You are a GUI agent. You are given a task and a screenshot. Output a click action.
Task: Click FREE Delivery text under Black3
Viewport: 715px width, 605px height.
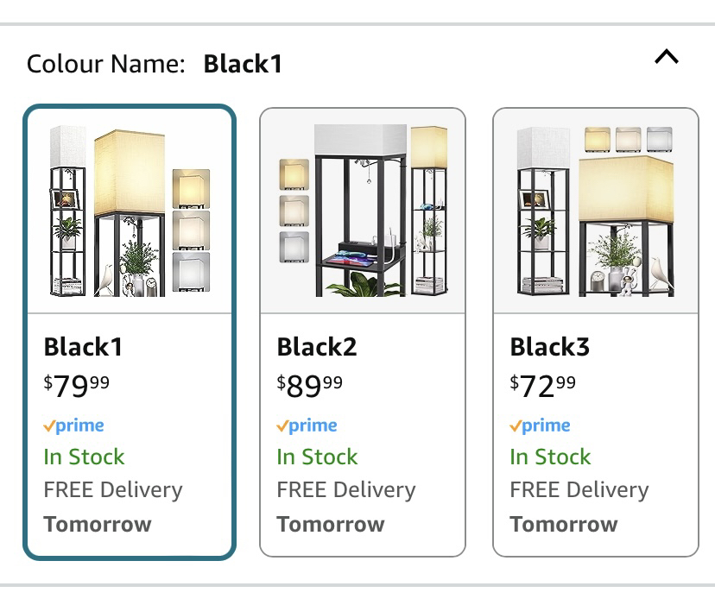pyautogui.click(x=579, y=490)
